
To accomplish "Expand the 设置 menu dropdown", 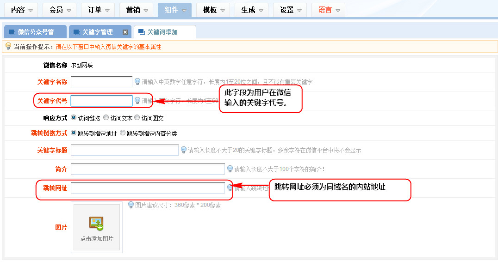I will point(290,10).
